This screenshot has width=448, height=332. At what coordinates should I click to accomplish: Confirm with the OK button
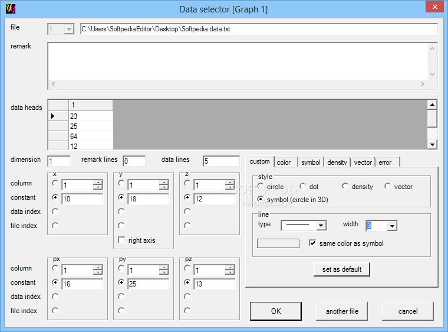pos(276,311)
